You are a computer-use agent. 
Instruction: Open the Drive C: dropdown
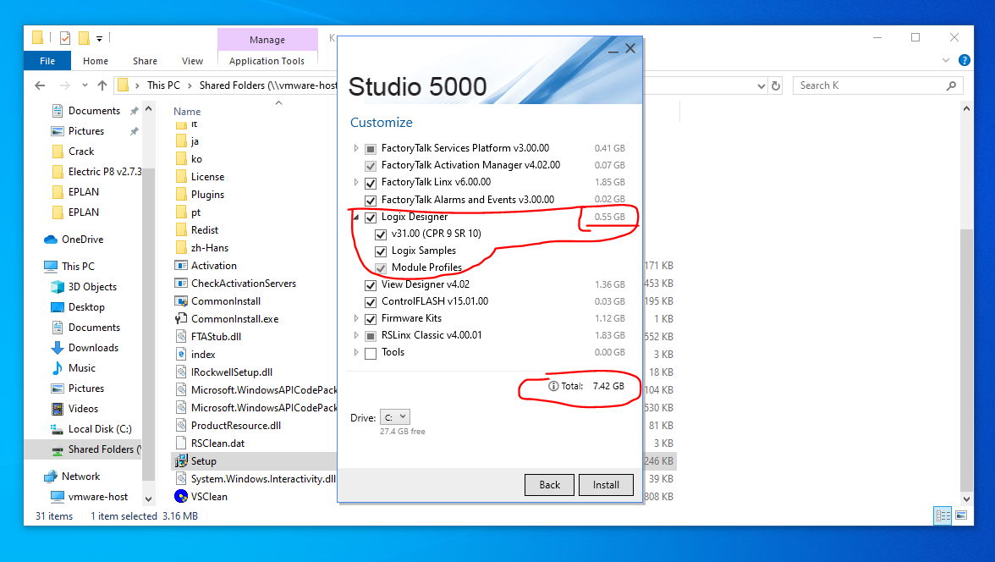394,417
